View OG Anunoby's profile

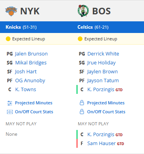point(30,81)
